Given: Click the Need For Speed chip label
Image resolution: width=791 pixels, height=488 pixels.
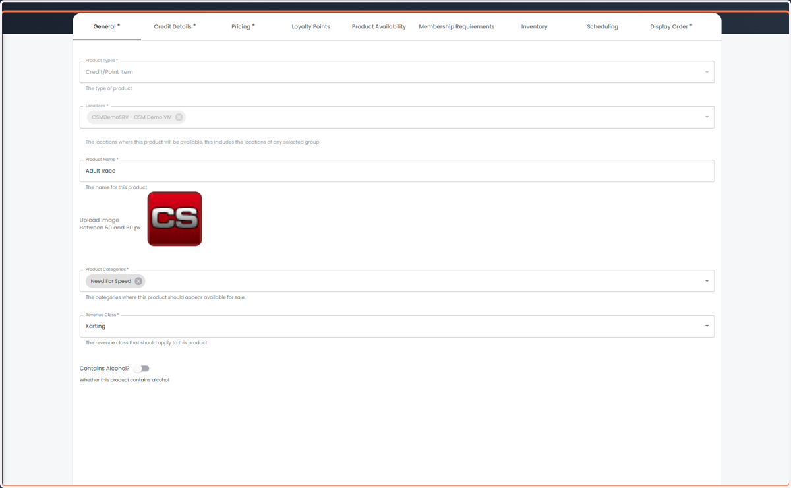Looking at the screenshot, I should 111,281.
